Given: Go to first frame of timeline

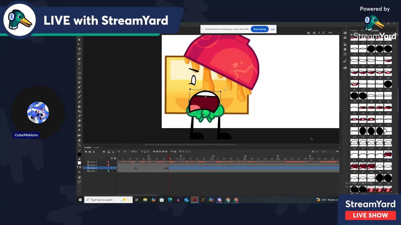Looking at the screenshot, I should coord(154,152).
